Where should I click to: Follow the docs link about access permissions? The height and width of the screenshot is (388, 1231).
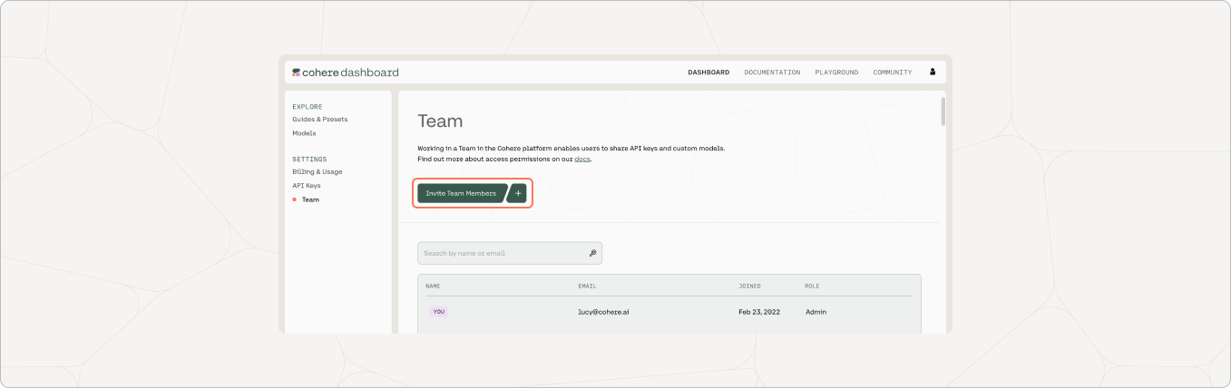[x=582, y=160]
